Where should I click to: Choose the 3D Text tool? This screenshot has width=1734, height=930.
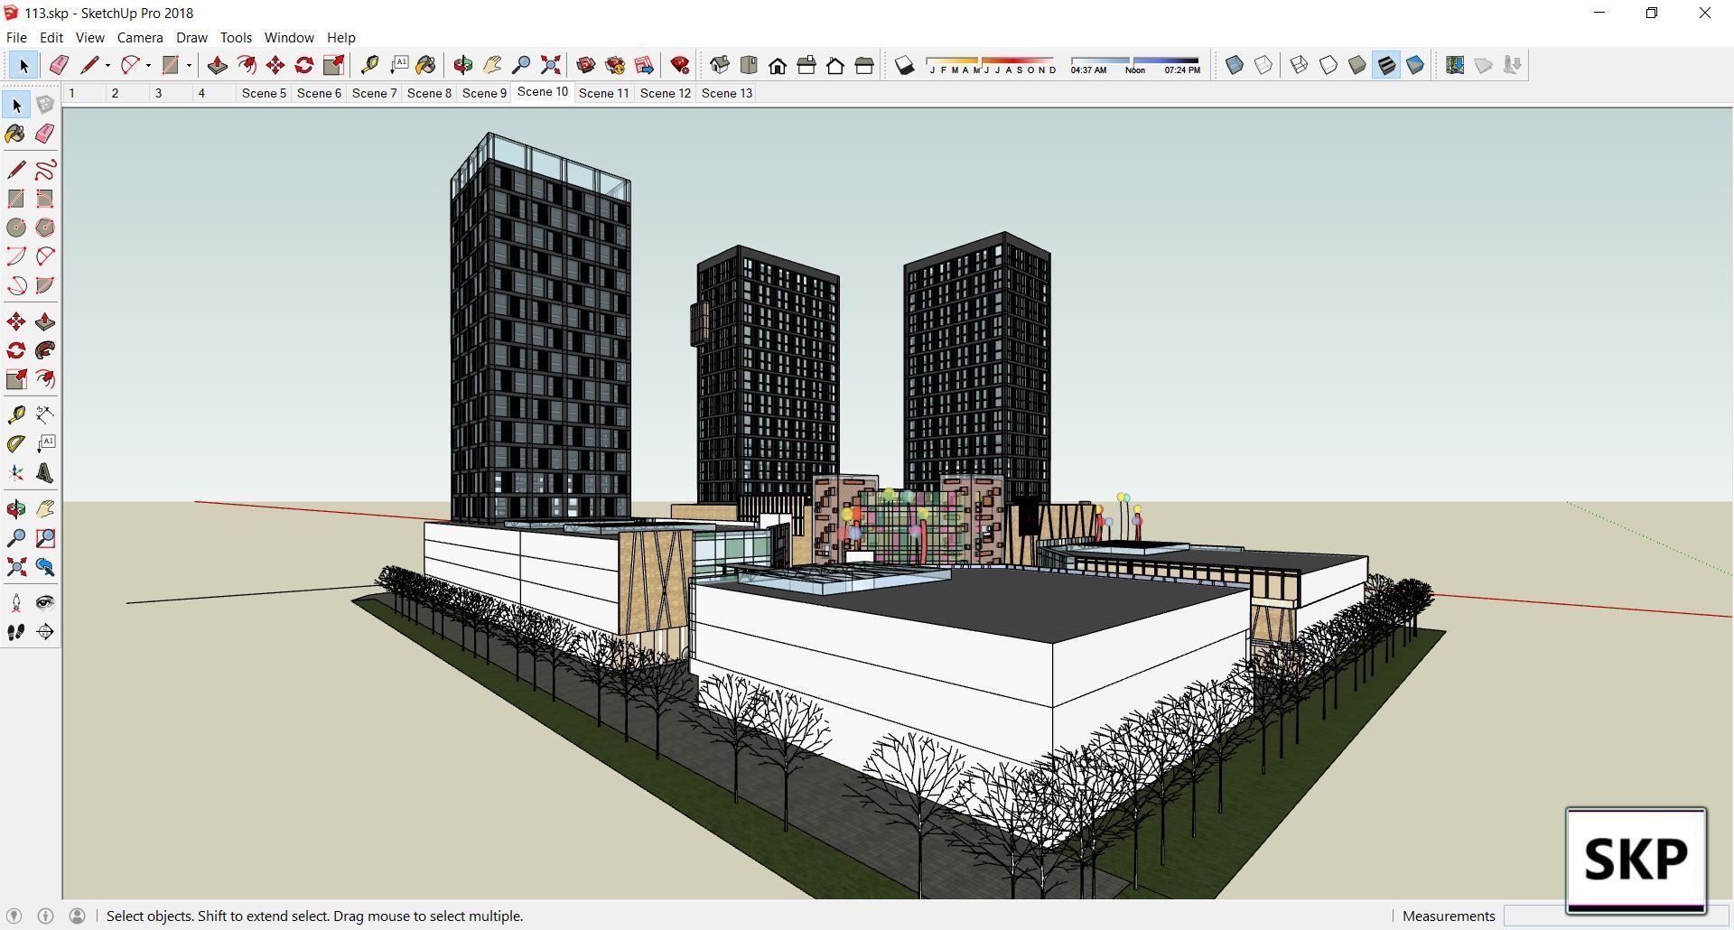45,473
